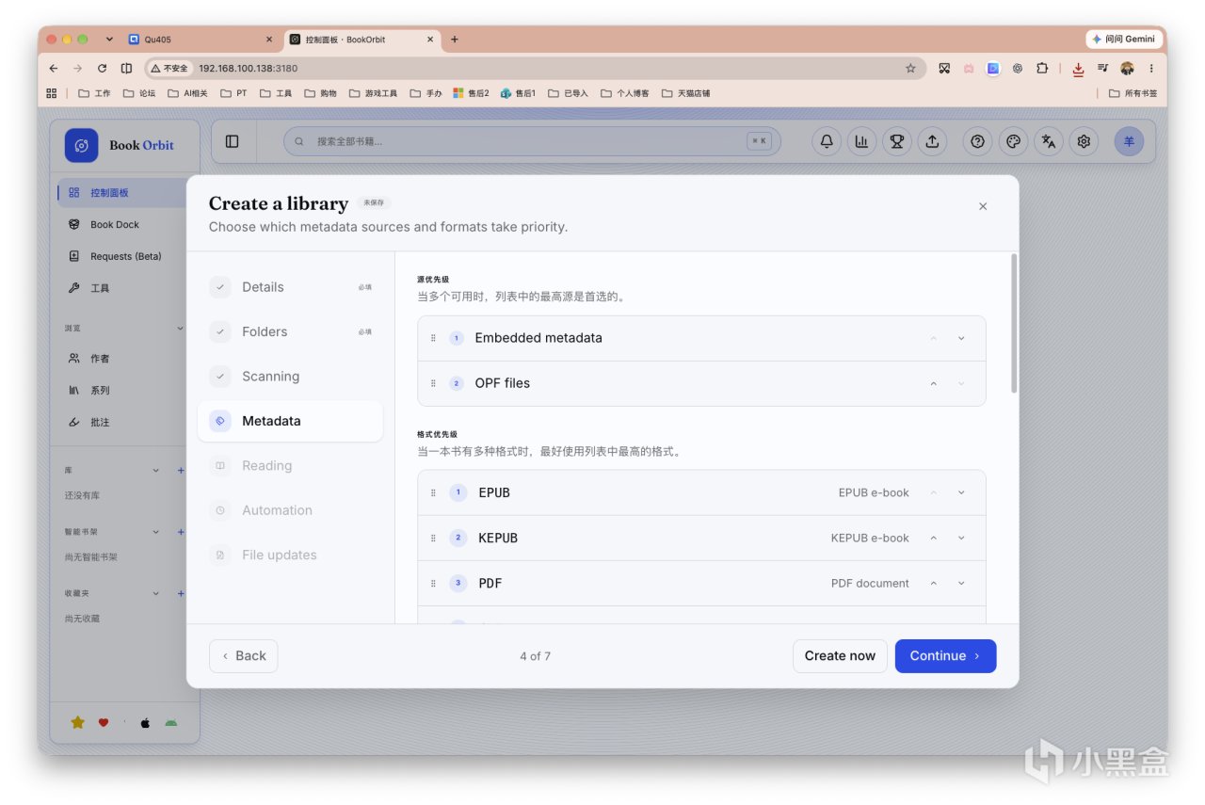Image resolution: width=1205 pixels, height=805 pixels.
Task: Click the Back button
Action: coord(244,656)
